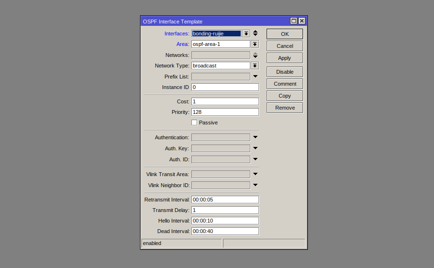Image resolution: width=434 pixels, height=268 pixels.
Task: Open the Network Type dropdown
Action: (x=255, y=66)
